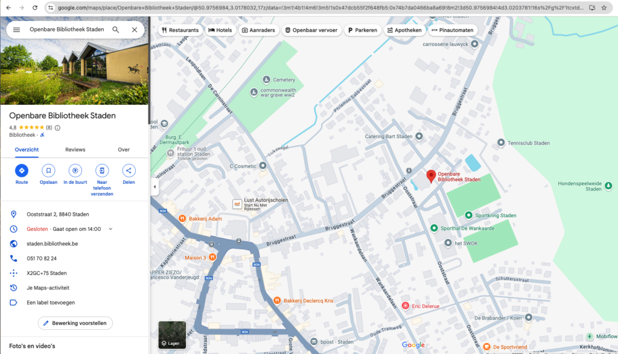618x354 pixels.
Task: Toggle the Lagen map layers view
Action: [172, 335]
